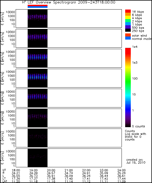Click the 24:00 UT tick label
152x183 pixels.
point(122,170)
